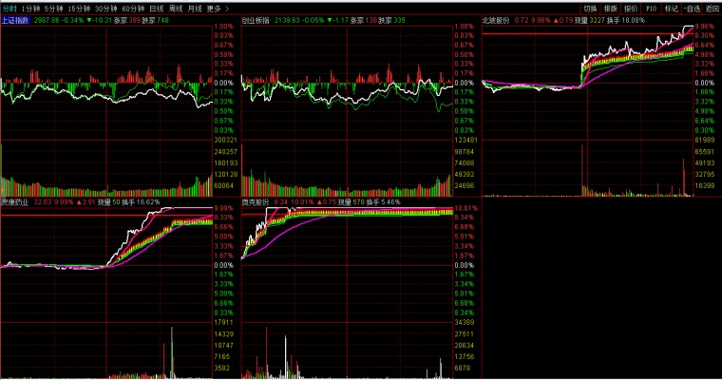Open the 30分钟 chart period

click(x=108, y=9)
